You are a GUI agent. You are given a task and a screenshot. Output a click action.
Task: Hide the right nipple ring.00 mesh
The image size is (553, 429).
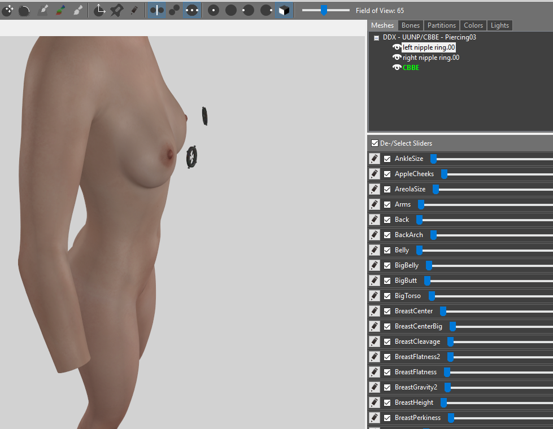[397, 58]
